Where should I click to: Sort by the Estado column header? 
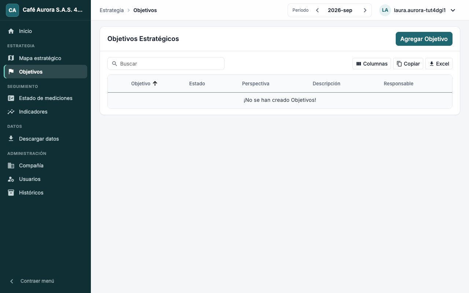(x=197, y=84)
